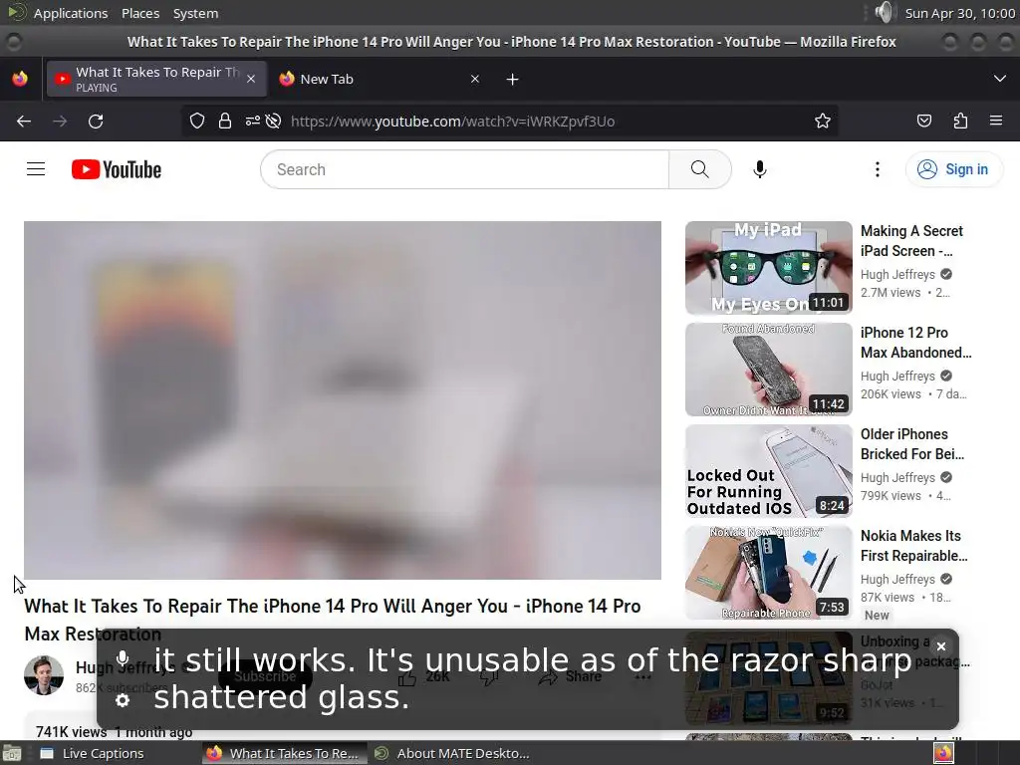Go to the YouTube home logo
This screenshot has height=765, width=1020.
(117, 169)
